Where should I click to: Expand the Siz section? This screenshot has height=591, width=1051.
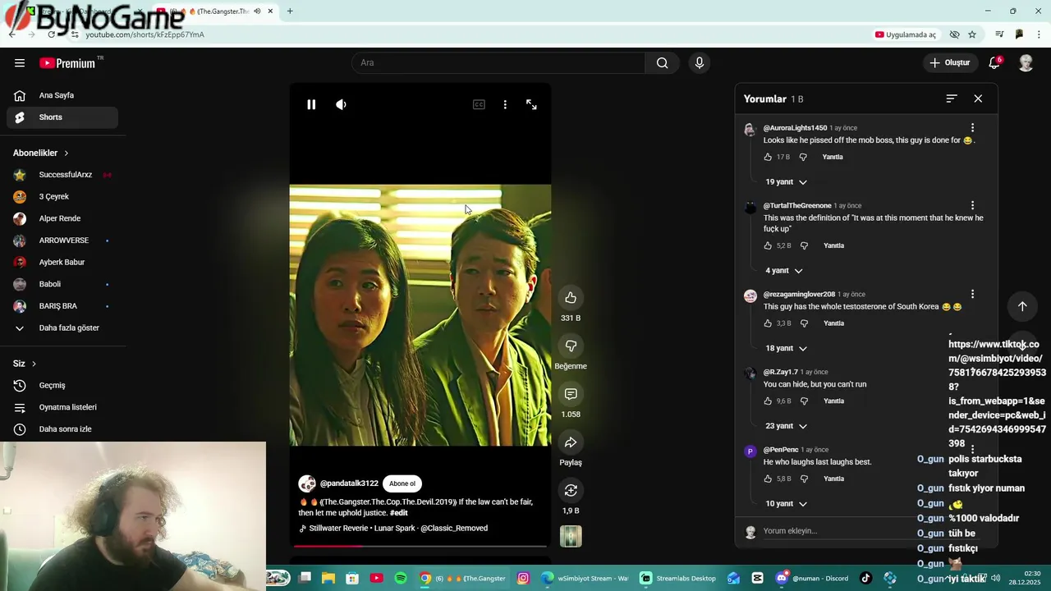tap(25, 364)
